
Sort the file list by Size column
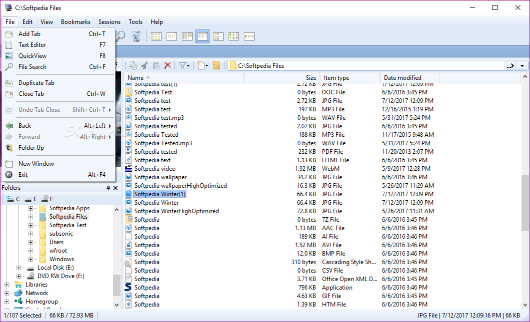pos(282,78)
